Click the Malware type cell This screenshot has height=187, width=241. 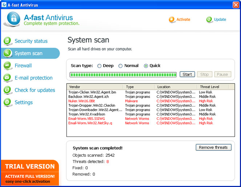132,101
